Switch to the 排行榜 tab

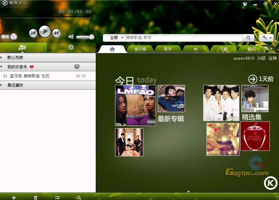(x=140, y=49)
